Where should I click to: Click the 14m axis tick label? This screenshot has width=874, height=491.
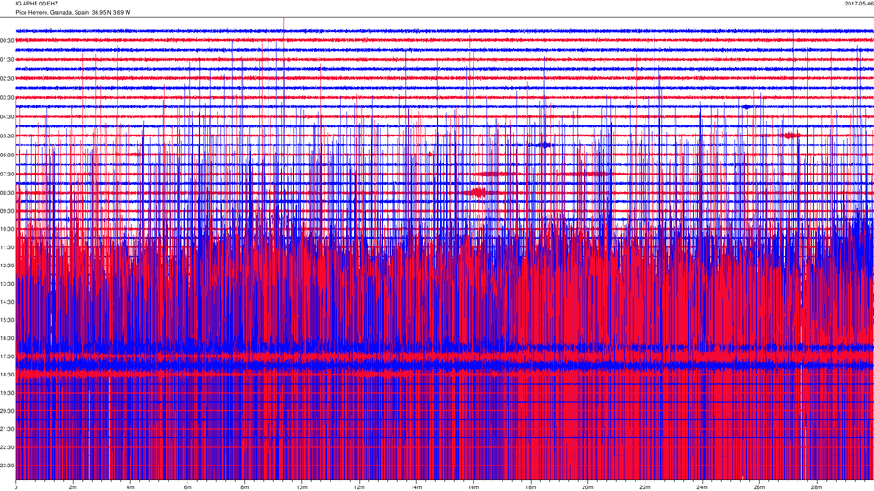pos(416,487)
